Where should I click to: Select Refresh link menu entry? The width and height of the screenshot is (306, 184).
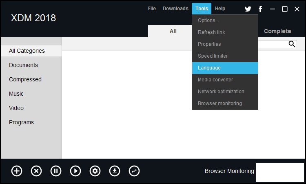point(225,32)
